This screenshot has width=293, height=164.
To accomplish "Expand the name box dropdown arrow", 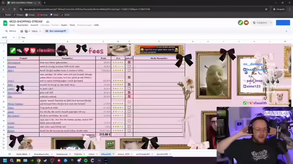I will point(14,37).
